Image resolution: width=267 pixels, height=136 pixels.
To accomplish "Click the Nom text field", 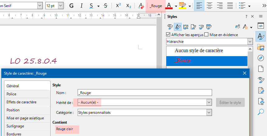I will point(144,93).
